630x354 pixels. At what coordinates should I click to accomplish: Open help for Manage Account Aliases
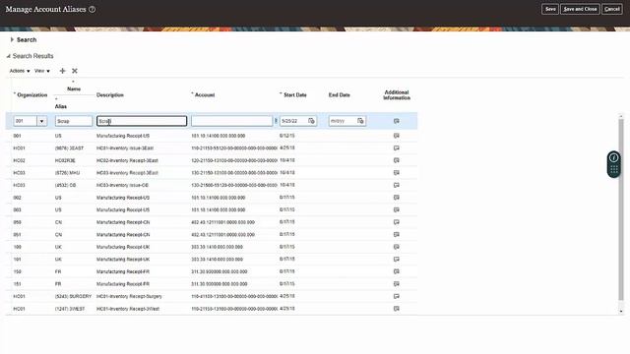(92, 9)
